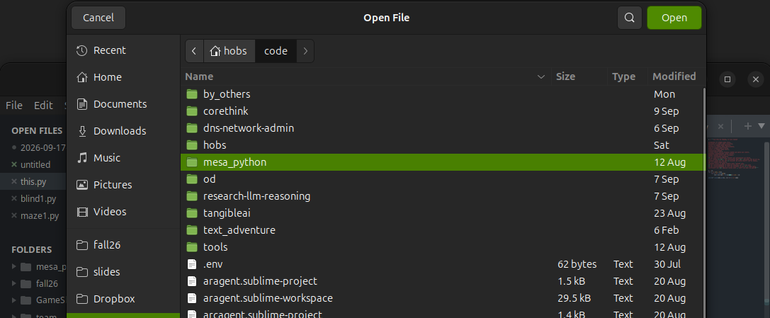Sort files by the Modified column header
Screen dimensions: 770x318
pos(676,76)
